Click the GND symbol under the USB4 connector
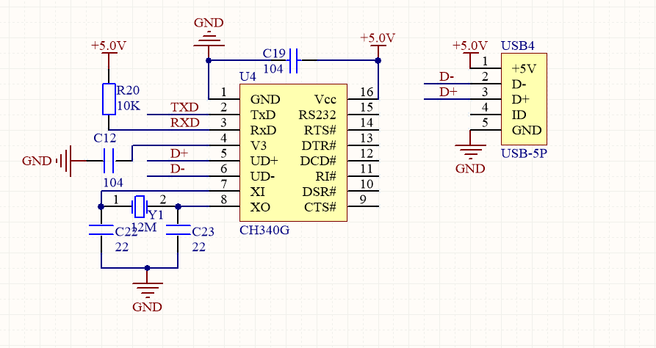The image size is (656, 348). point(470,151)
